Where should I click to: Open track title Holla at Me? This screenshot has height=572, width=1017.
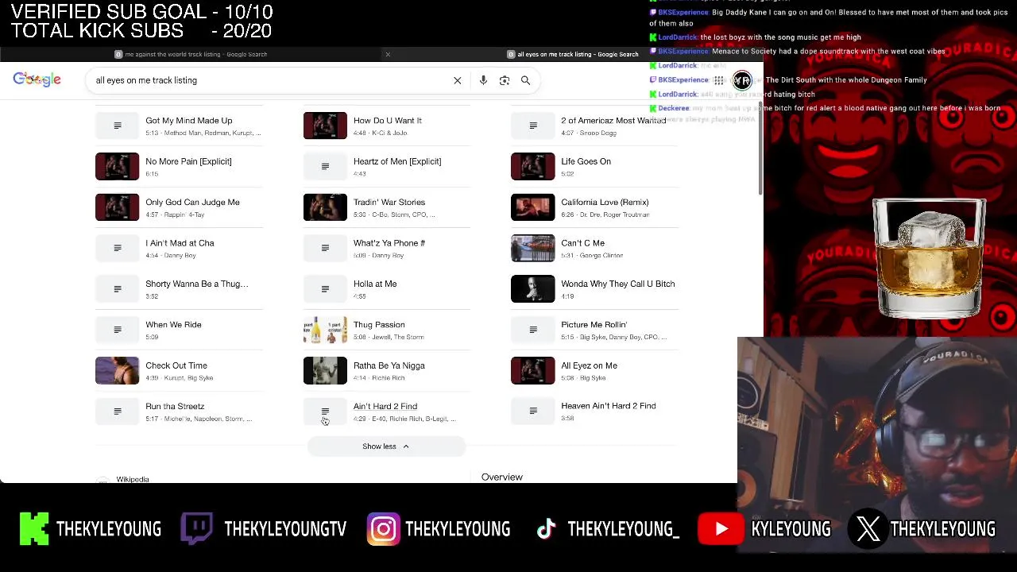tap(375, 284)
